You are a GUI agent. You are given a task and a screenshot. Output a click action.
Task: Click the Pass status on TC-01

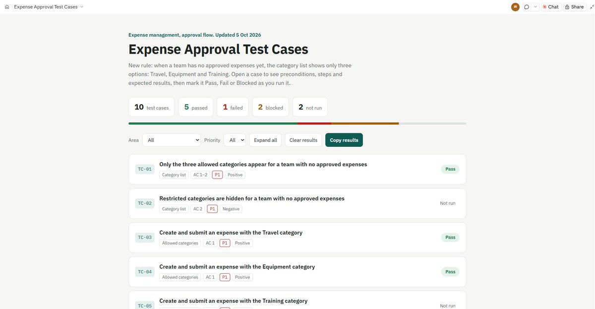(x=450, y=169)
